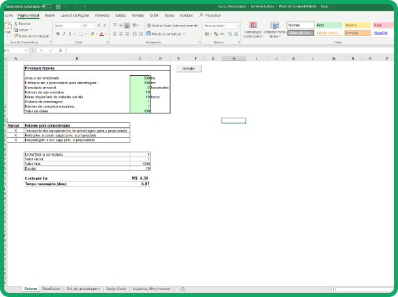Image resolution: width=398 pixels, height=297 pixels.
Task: Click the formula bar input area
Action: (230, 50)
